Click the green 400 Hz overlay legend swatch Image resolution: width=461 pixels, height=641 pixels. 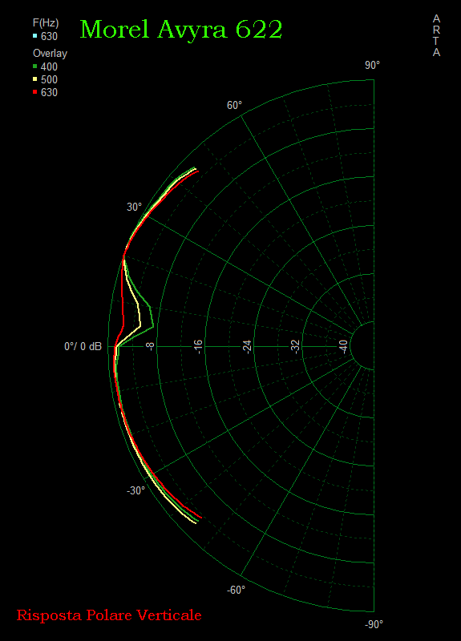click(34, 67)
